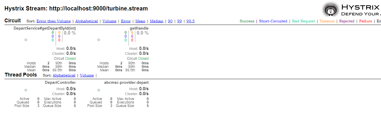Click the Circuit section heading
381x120 pixels.
[x=13, y=21]
